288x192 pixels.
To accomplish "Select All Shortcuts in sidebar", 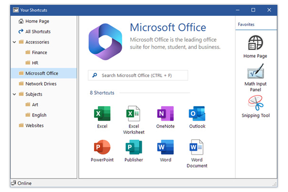I will coord(38,32).
